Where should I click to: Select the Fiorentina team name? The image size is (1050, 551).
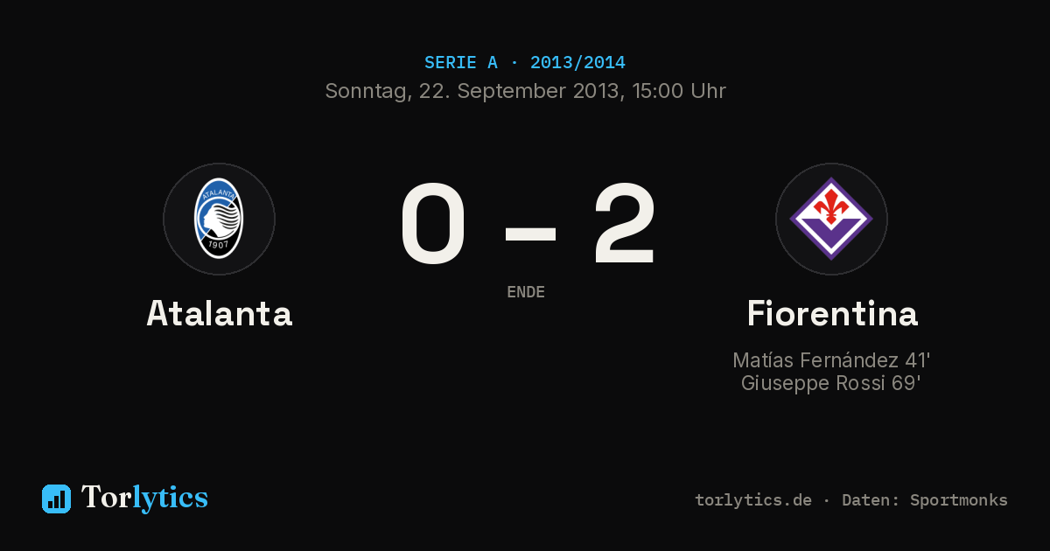pos(832,313)
